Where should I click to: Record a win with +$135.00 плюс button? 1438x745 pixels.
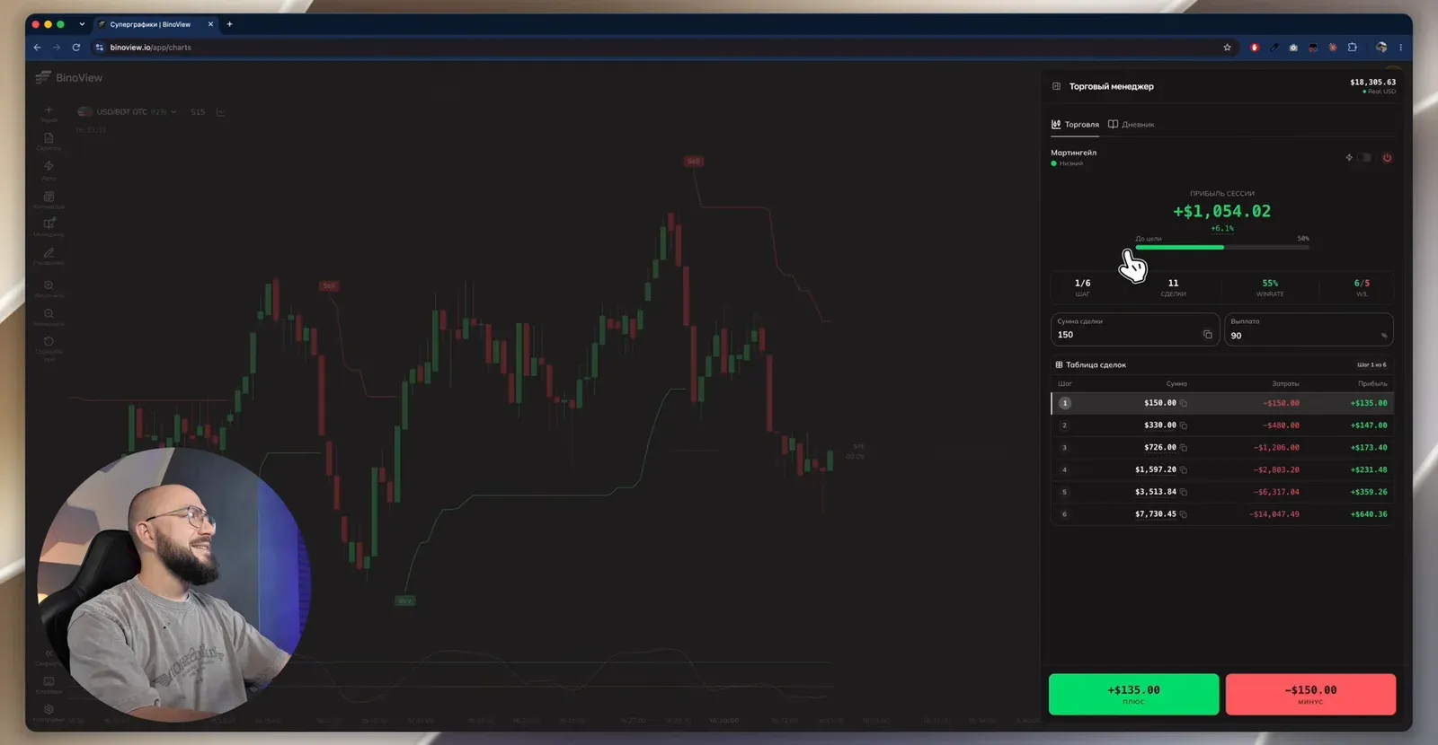point(1133,694)
